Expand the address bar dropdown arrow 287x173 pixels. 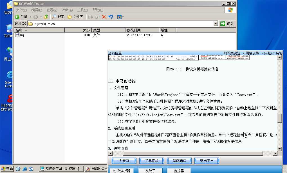pyautogui.click(x=216, y=24)
